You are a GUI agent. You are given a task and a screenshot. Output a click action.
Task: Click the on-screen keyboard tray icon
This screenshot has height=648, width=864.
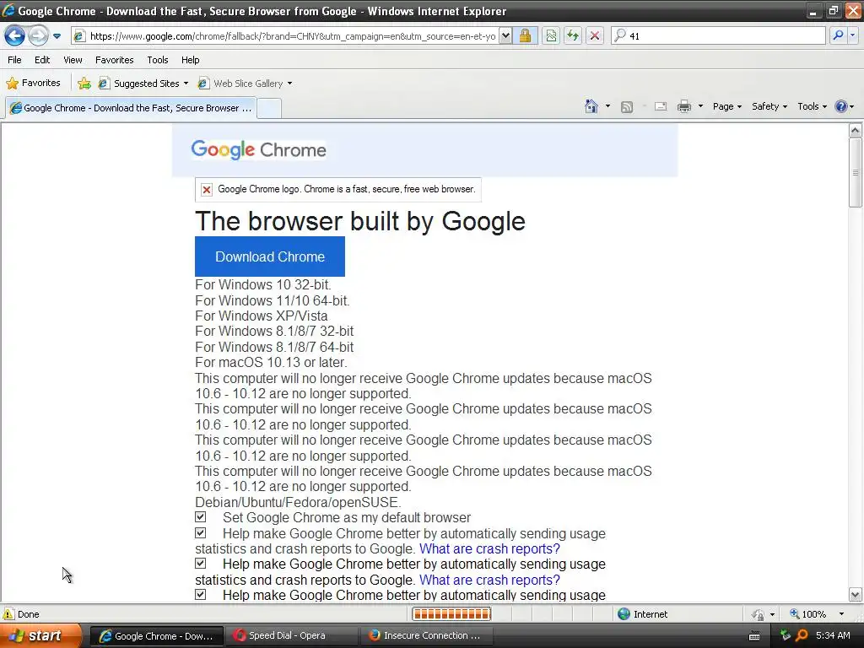coord(754,636)
